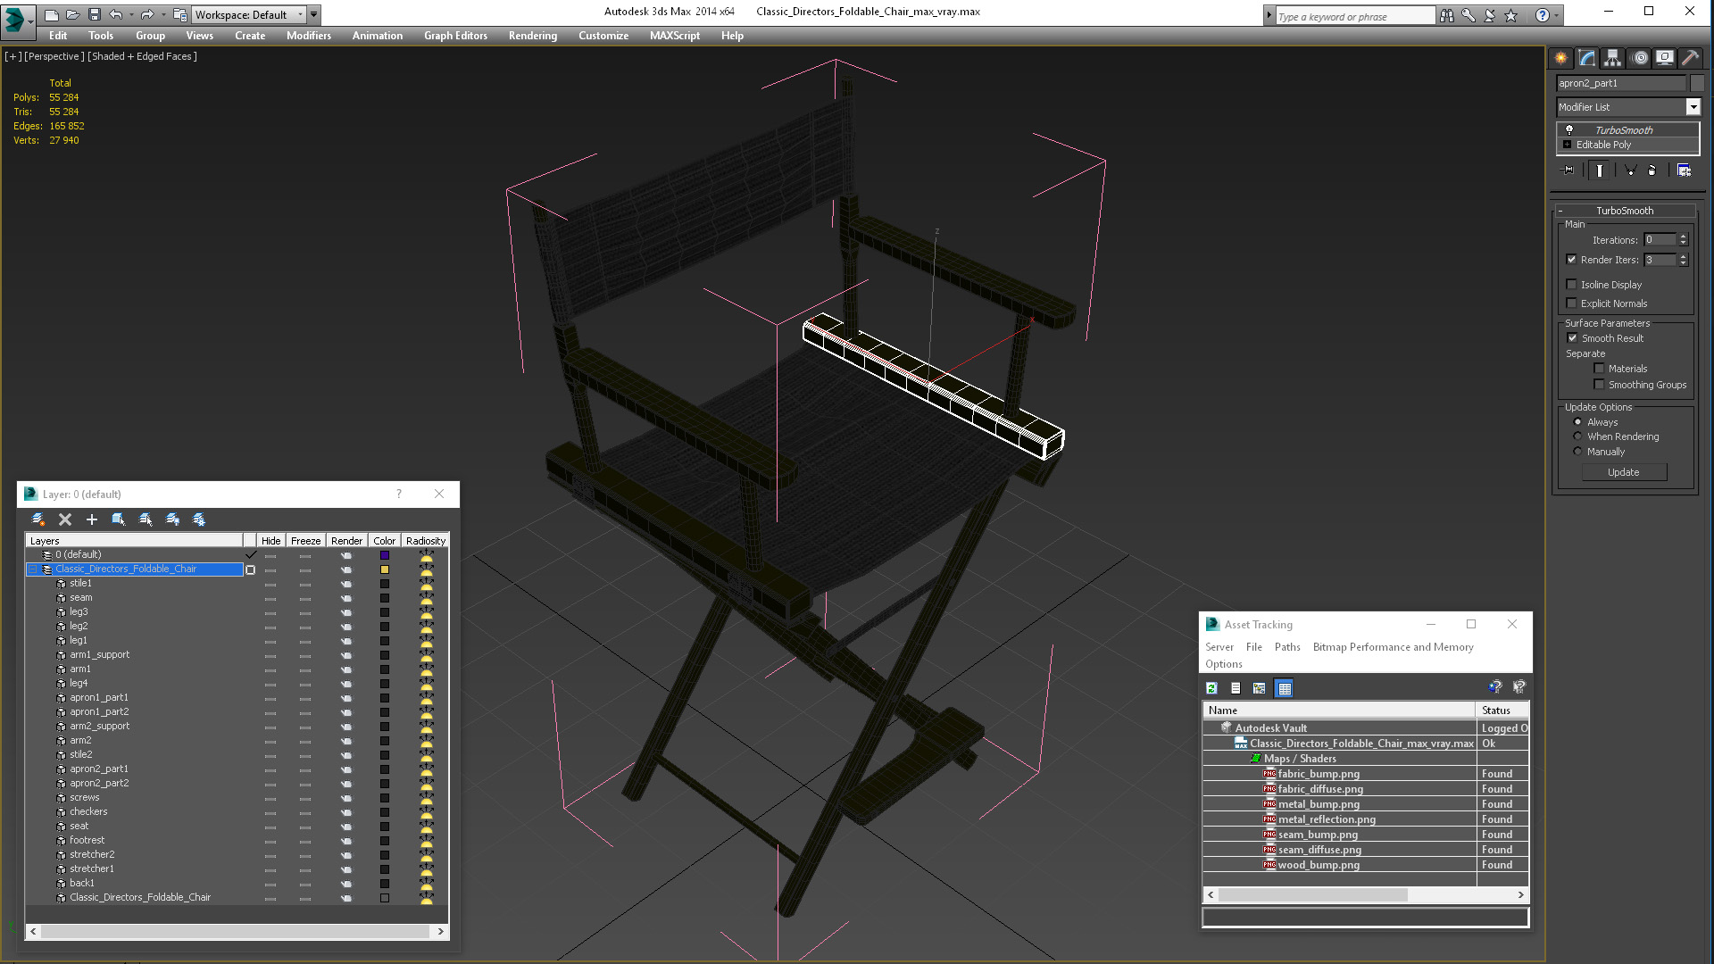Select the Editable Poly modifier icon
Viewport: 1714px width, 964px height.
click(x=1567, y=145)
